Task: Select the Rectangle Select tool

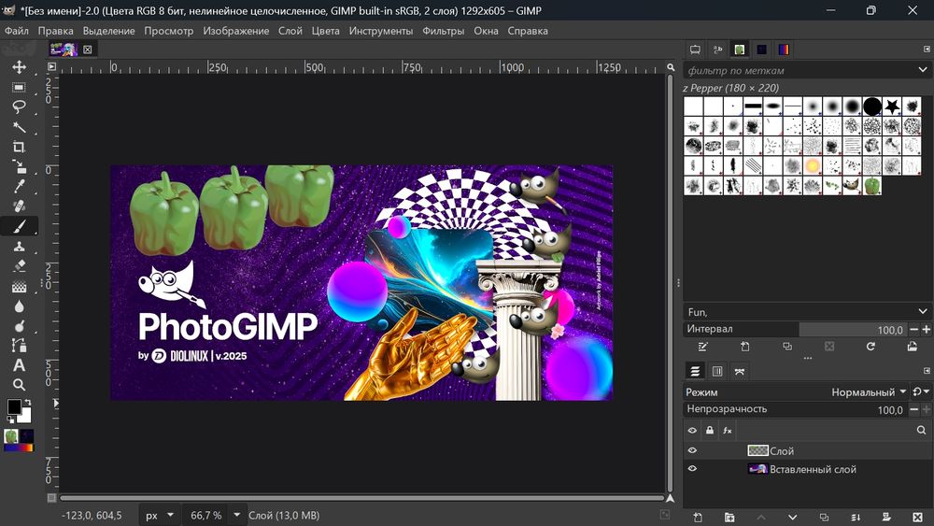Action: [x=19, y=87]
